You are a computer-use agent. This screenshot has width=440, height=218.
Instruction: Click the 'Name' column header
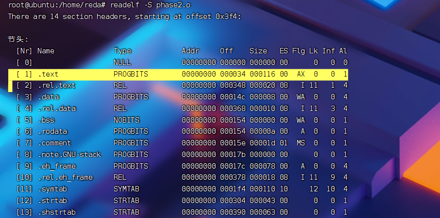(x=46, y=51)
